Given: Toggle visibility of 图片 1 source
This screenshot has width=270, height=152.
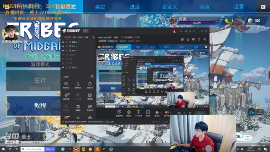Looking at the screenshot, I should coord(63,46).
